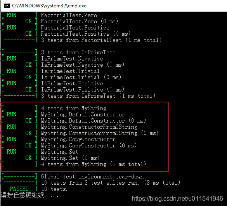Click the OK line 'IsPrimeTest.Trivial (0 ms)'
Viewport: 227px width, 206px height.
tap(61, 77)
